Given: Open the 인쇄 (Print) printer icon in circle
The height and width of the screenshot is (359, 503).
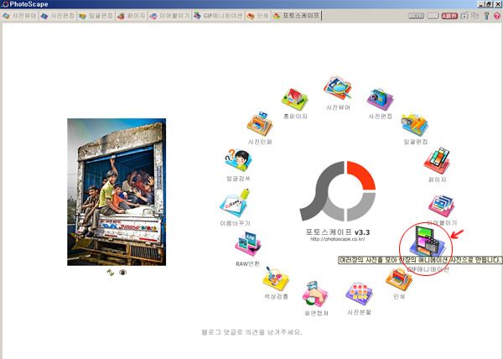Looking at the screenshot, I should (x=399, y=279).
